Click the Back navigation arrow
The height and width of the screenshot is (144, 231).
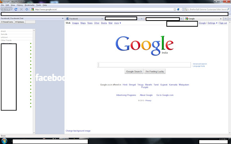pos(4,9)
